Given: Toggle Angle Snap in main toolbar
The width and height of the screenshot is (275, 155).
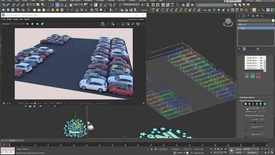Looking at the screenshot, I should (106, 5).
